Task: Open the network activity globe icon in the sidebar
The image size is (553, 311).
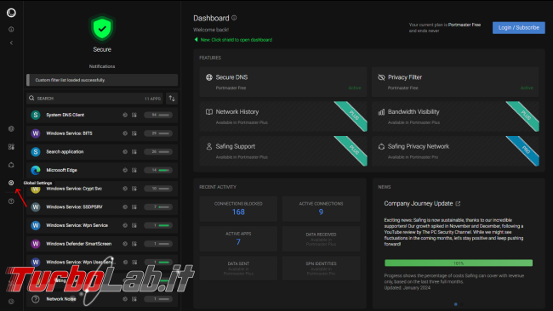Action: click(11, 129)
